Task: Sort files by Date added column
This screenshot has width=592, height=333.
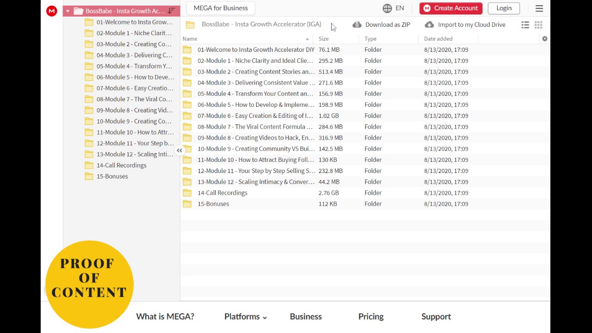Action: coord(438,39)
